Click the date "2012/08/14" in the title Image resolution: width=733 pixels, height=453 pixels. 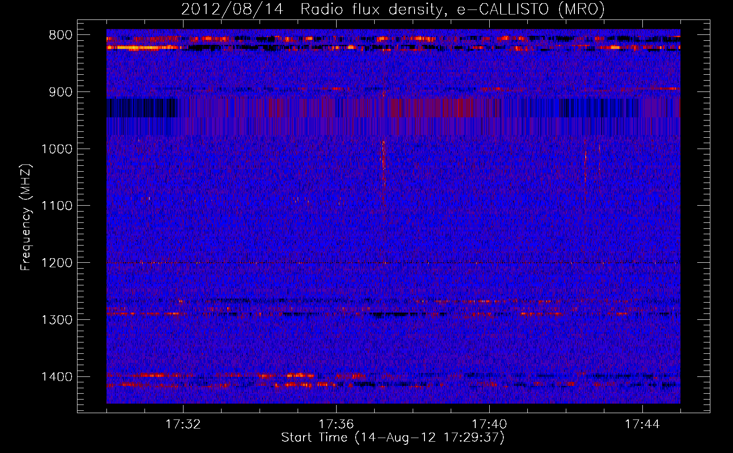pyautogui.click(x=232, y=9)
